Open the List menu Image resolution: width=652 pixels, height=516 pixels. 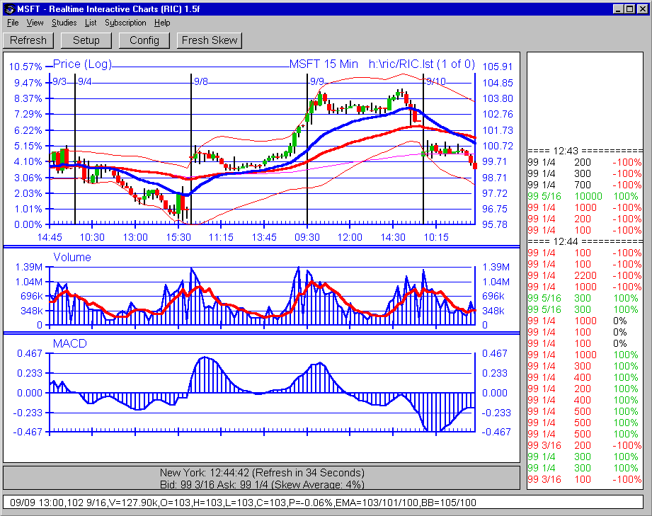pos(91,23)
